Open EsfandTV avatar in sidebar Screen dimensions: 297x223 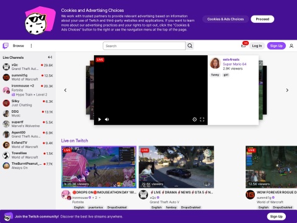(x=6, y=145)
